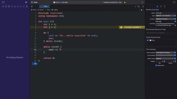Show the File inspector
Viewport: 177px width, 99px height.
coord(157,7)
